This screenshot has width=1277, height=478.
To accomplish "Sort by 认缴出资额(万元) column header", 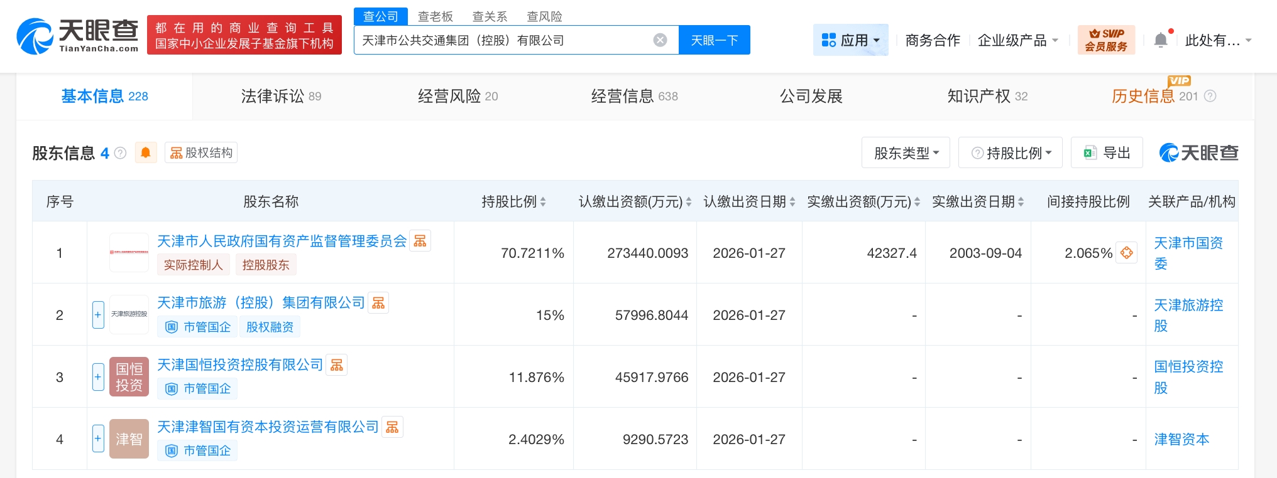I will pyautogui.click(x=634, y=201).
